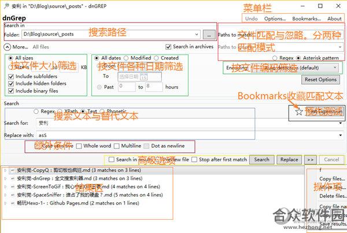
Task: Click the Undo menu item
Action: coord(252,19)
